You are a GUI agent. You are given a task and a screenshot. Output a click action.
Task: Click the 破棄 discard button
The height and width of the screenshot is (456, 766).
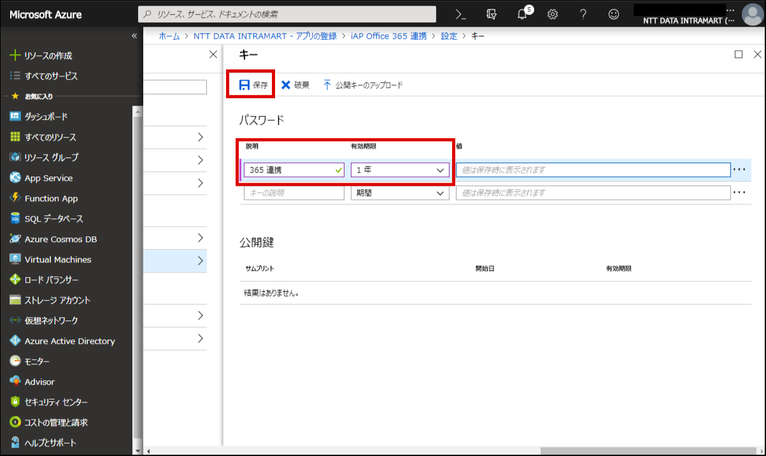[x=295, y=85]
